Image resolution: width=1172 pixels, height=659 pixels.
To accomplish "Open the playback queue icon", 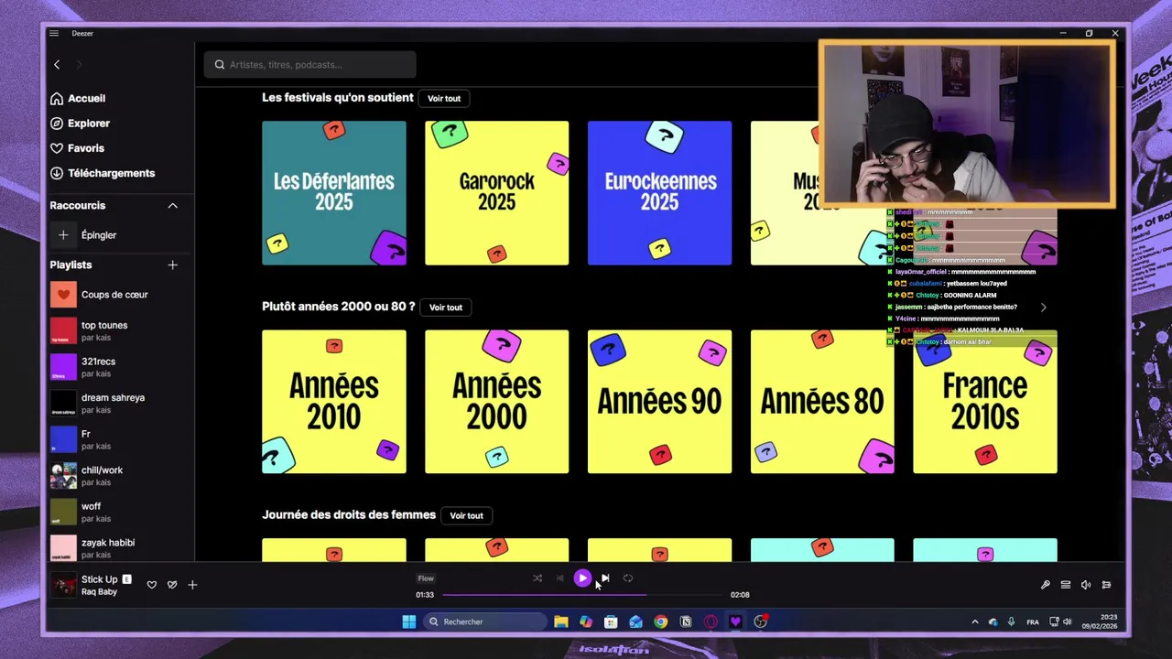I will pos(1066,585).
